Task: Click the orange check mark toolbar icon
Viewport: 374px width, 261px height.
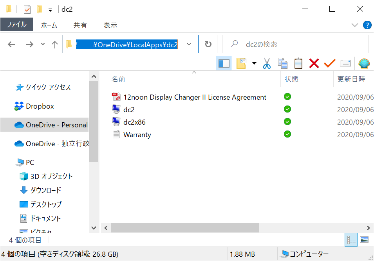Action: [329, 63]
